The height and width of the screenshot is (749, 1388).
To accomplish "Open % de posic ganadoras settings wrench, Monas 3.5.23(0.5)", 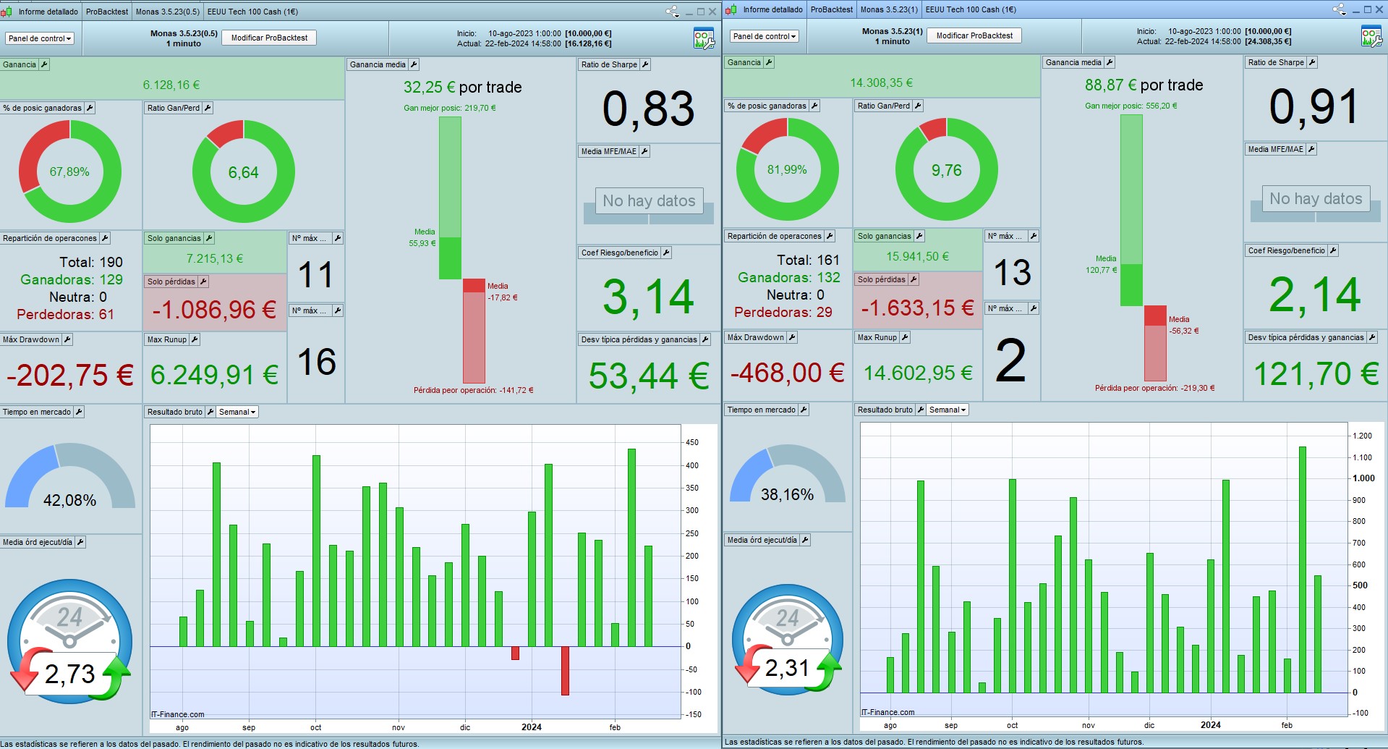I will tap(90, 108).
